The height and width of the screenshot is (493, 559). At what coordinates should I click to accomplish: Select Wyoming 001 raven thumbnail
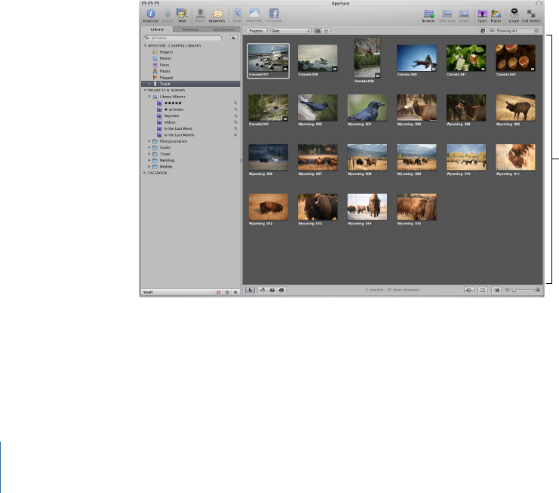click(x=367, y=108)
